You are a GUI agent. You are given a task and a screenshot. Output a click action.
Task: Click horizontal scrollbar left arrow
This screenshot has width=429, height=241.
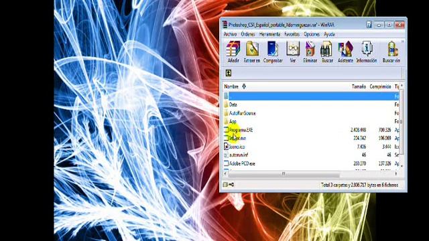point(225,173)
